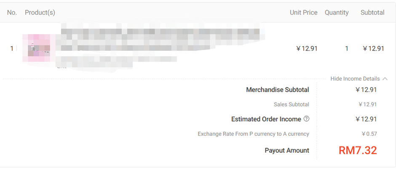396x178 pixels.
Task: Click the Subtotal column header
Action: click(372, 13)
